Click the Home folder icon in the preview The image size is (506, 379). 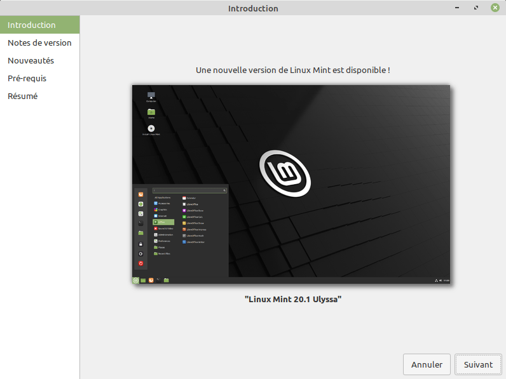(x=151, y=112)
